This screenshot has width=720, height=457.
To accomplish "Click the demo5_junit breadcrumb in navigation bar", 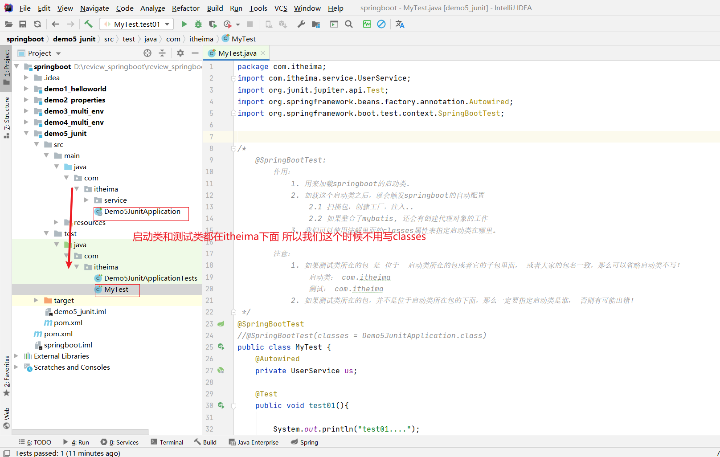I will point(74,39).
